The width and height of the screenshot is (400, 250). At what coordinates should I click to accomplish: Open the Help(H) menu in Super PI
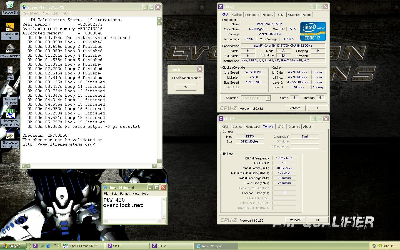tap(66, 13)
